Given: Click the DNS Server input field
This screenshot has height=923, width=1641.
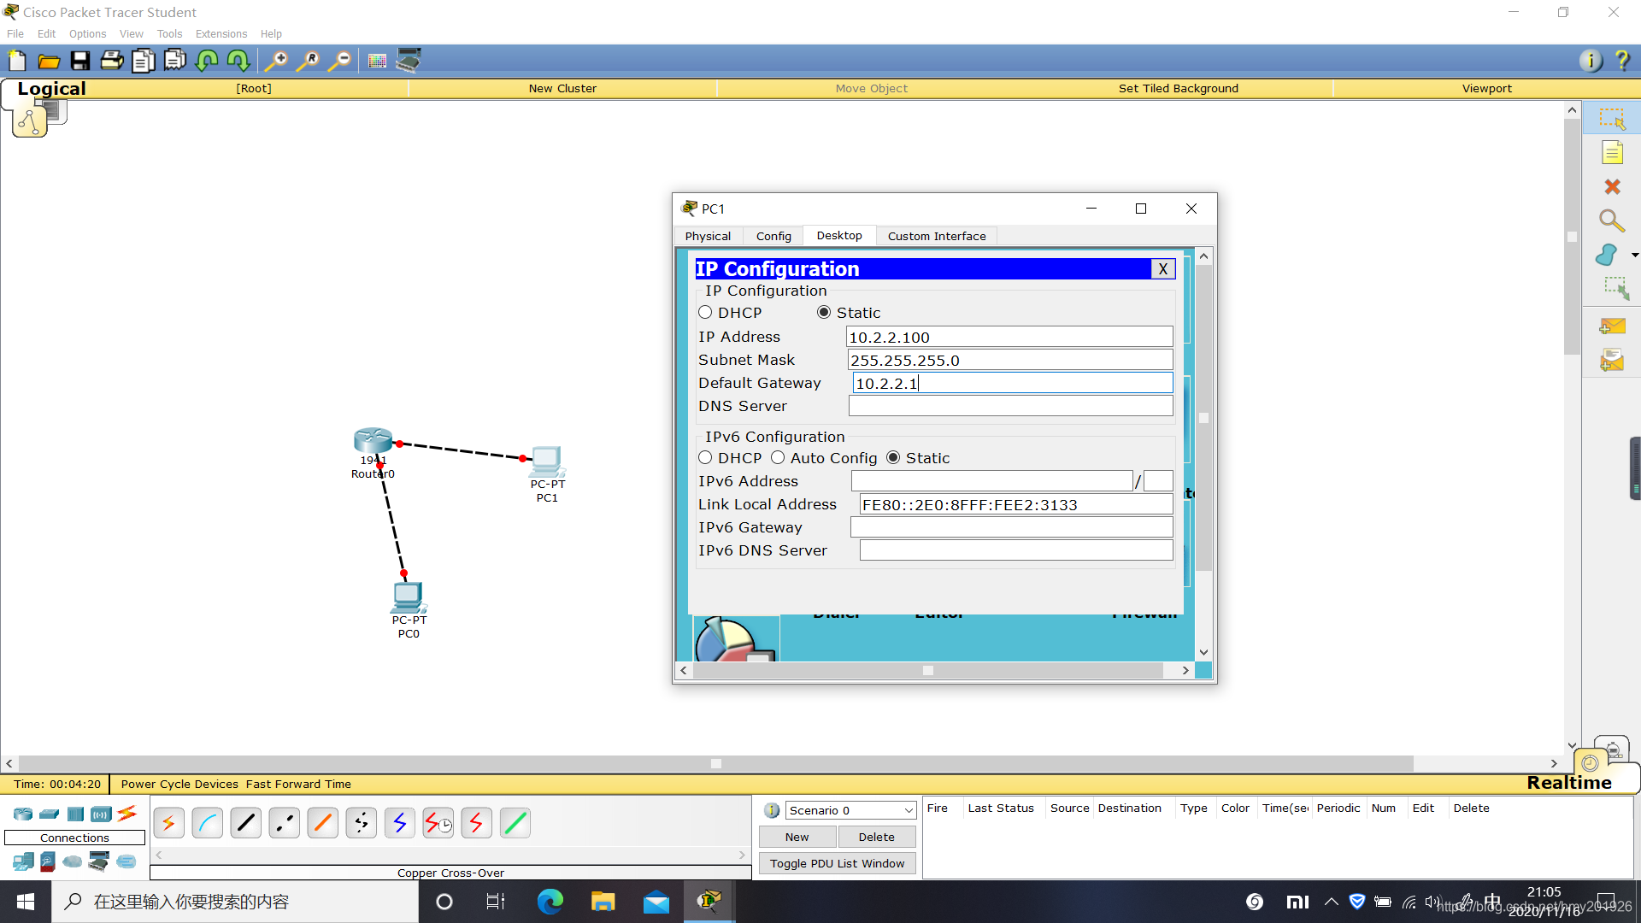Looking at the screenshot, I should pyautogui.click(x=1010, y=406).
